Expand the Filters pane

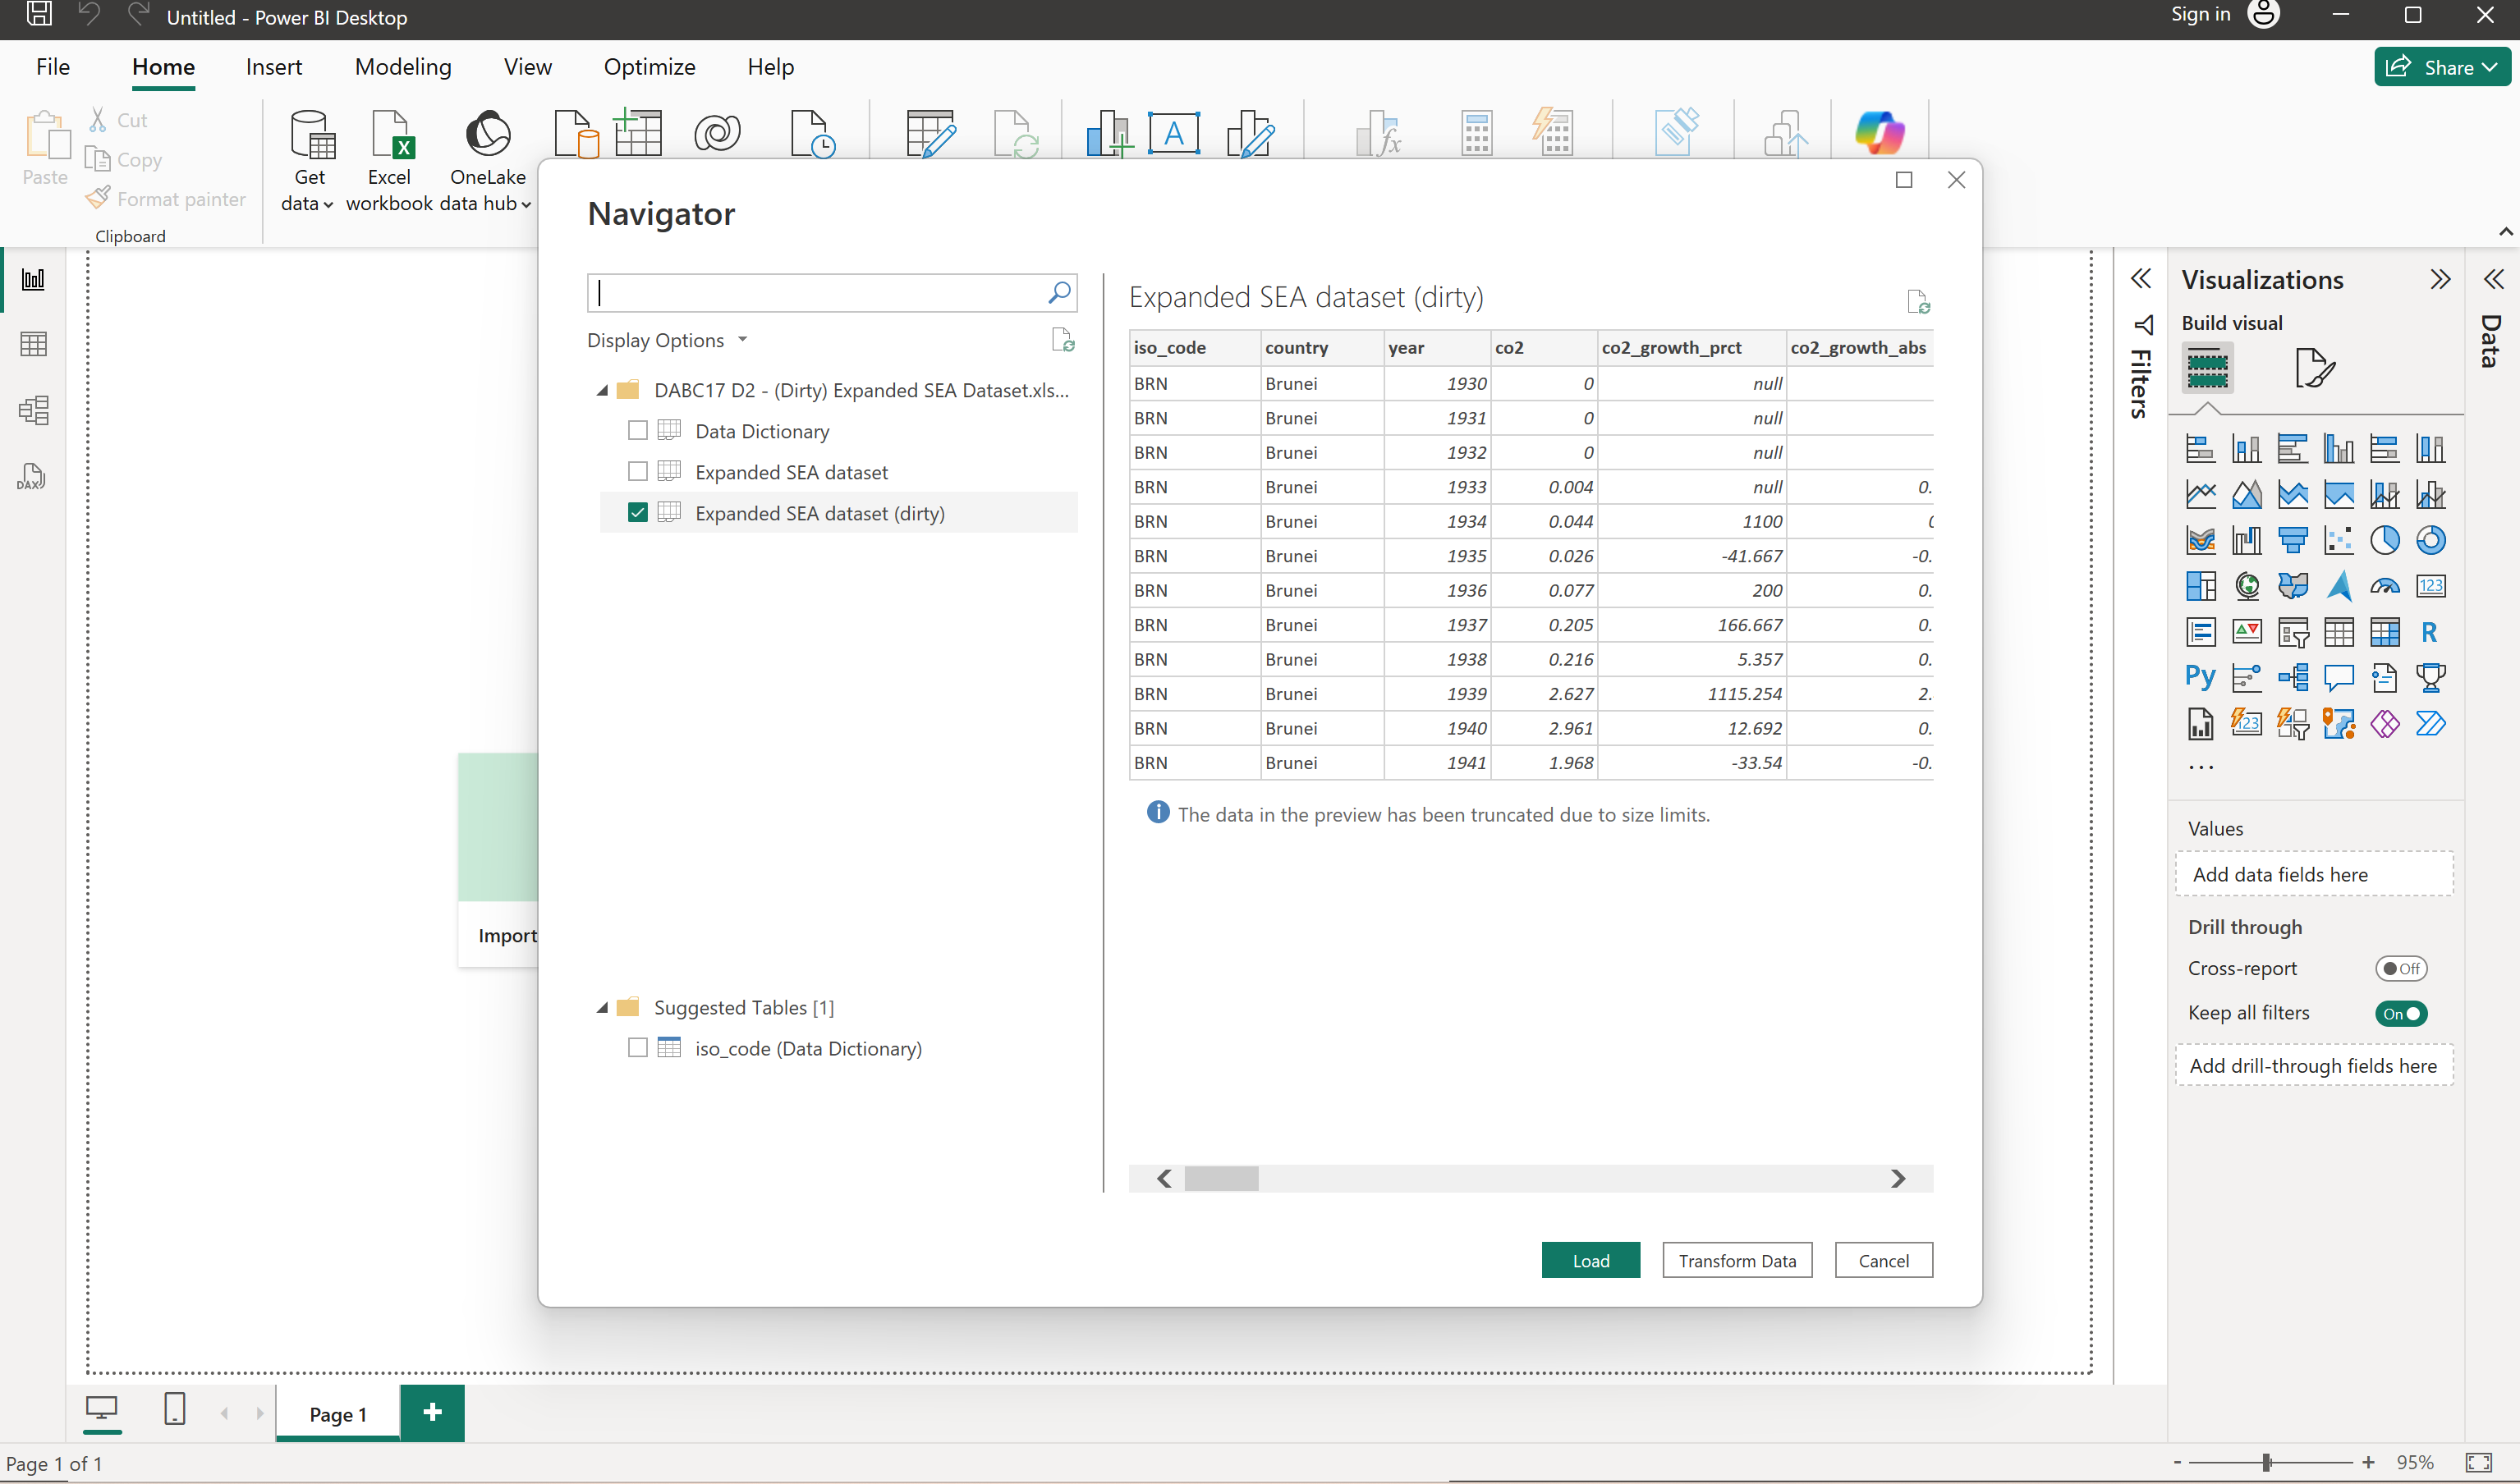[2141, 279]
